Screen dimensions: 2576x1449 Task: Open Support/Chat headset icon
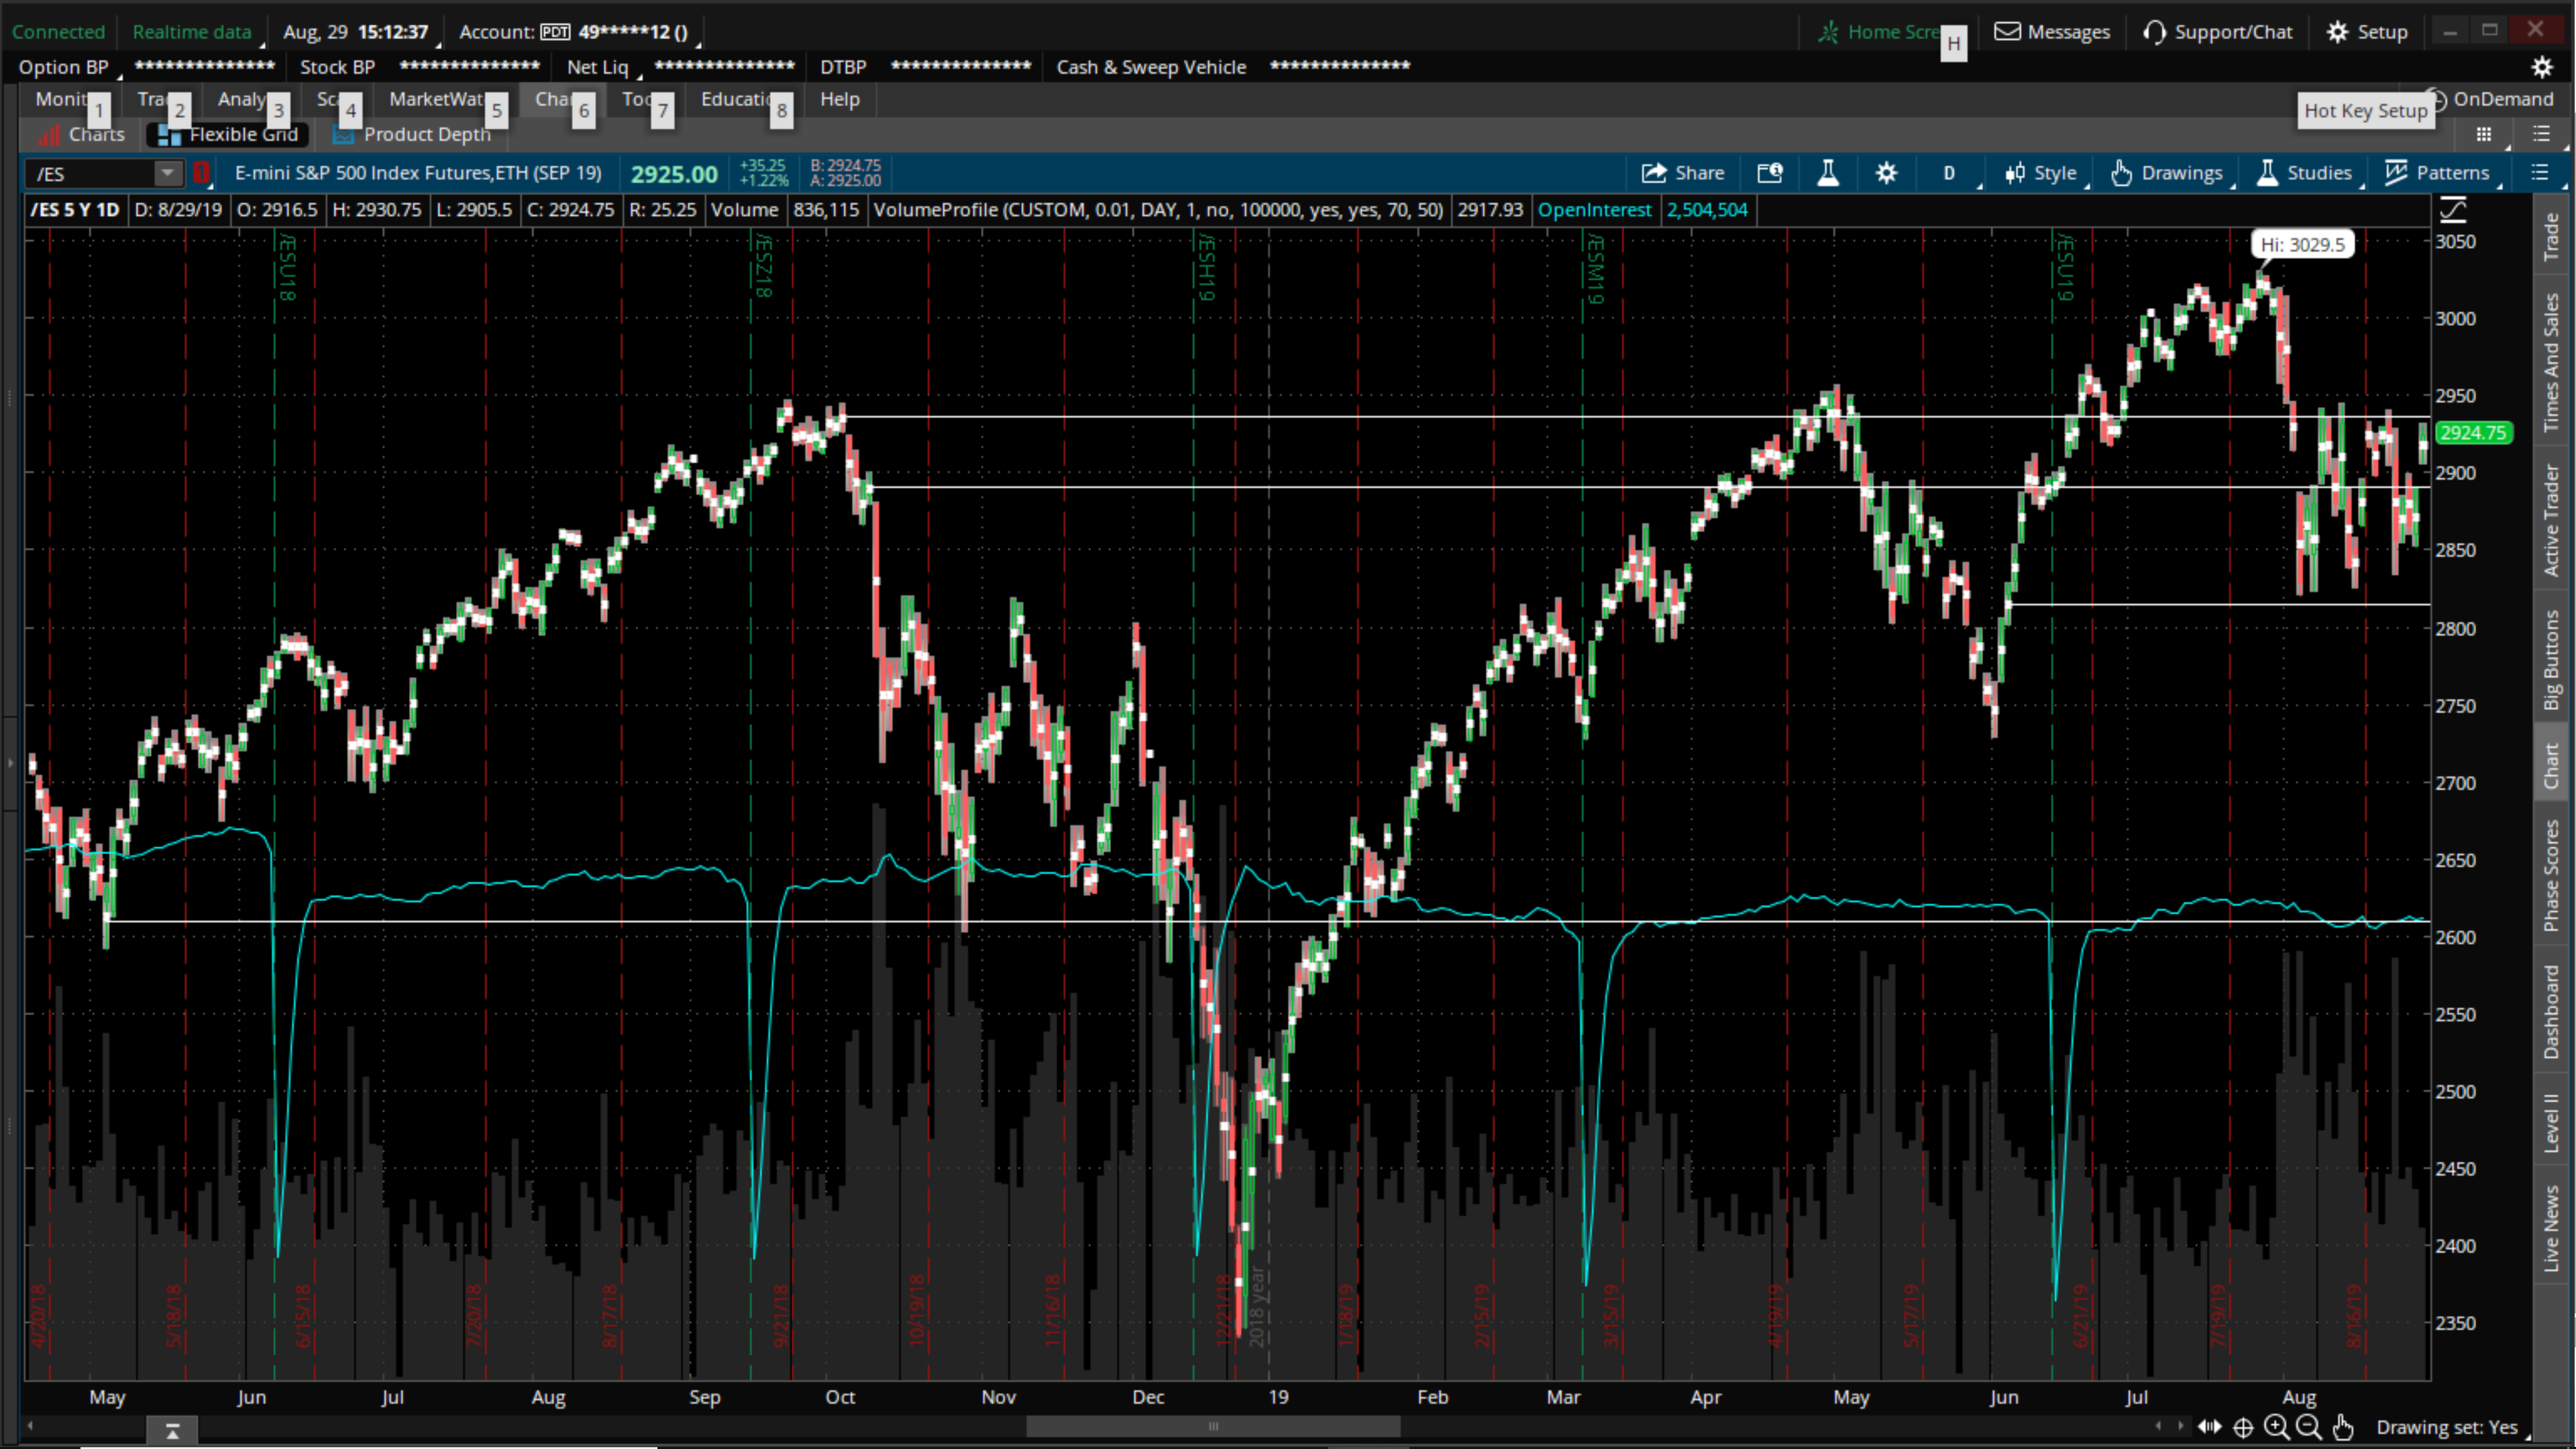pos(2154,32)
